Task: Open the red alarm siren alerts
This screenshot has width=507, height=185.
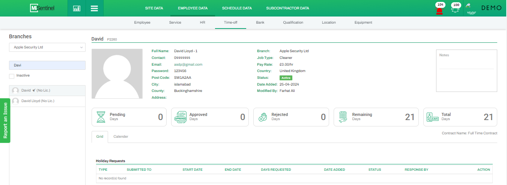Action: pos(439,9)
